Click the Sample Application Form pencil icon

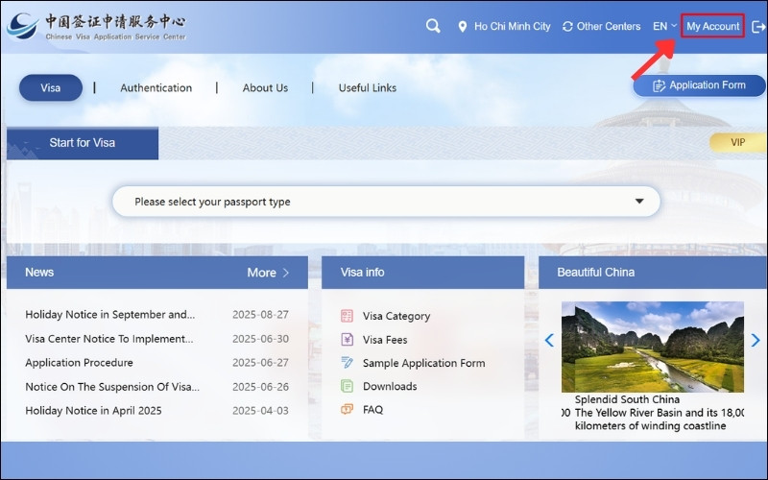click(x=347, y=363)
